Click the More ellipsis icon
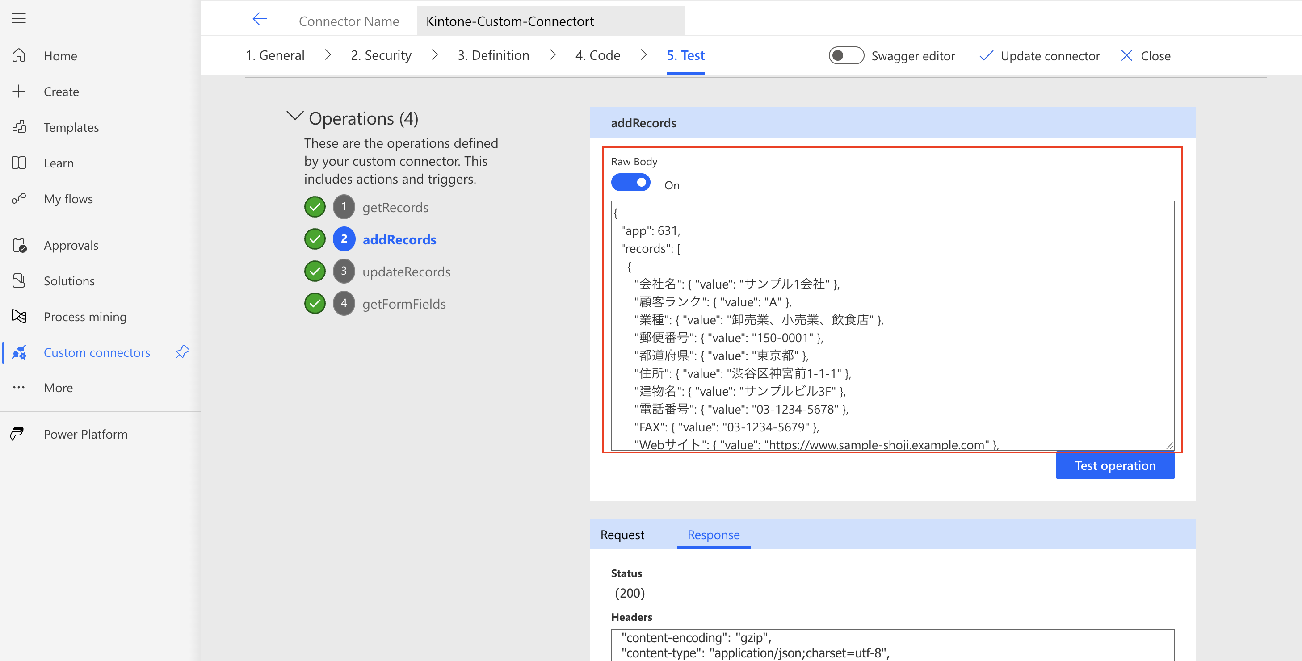This screenshot has height=661, width=1302. 19,388
